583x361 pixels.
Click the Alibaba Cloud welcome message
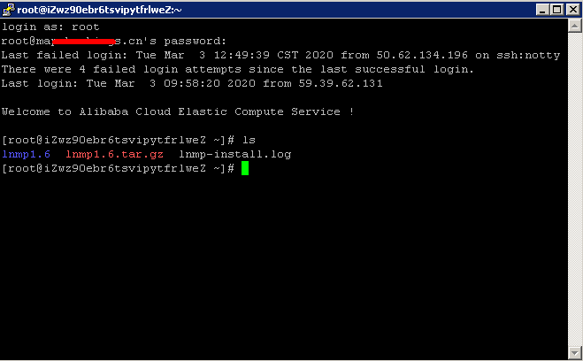pyautogui.click(x=178, y=111)
